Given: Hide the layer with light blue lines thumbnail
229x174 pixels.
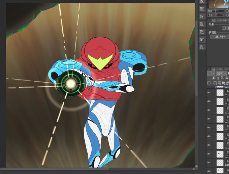Looking at the screenshot, I should pos(209,171).
